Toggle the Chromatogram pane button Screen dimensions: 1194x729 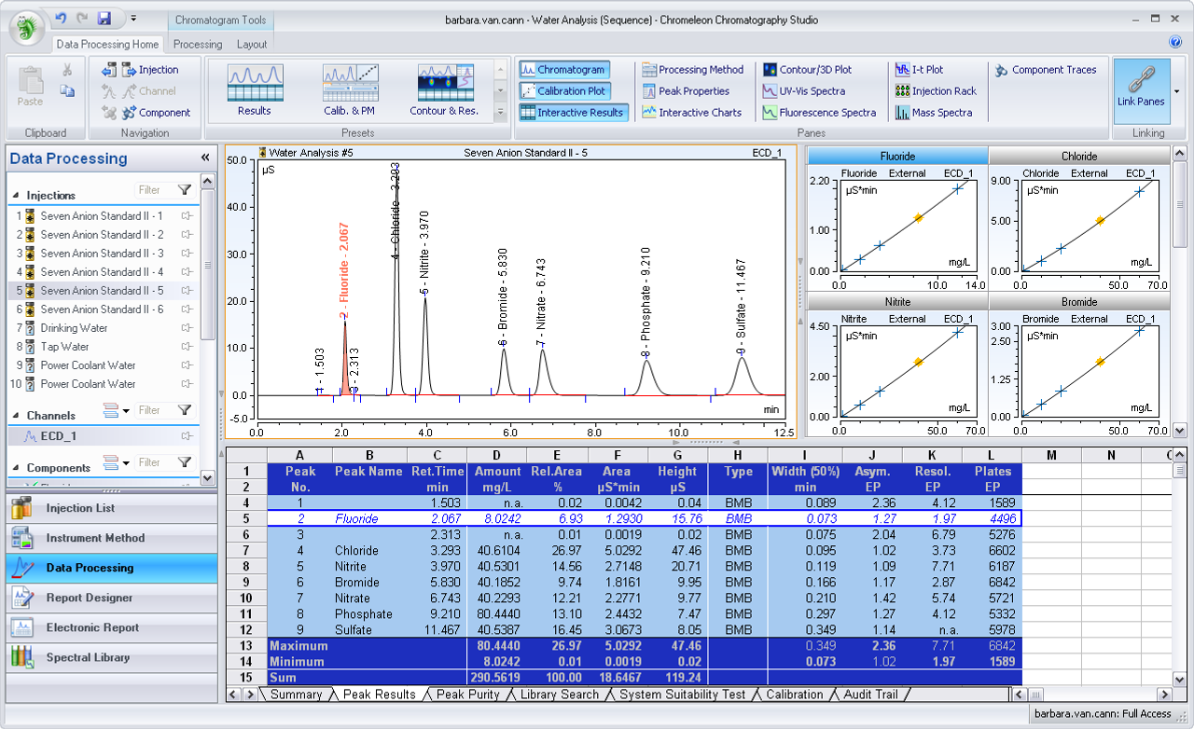[x=563, y=70]
